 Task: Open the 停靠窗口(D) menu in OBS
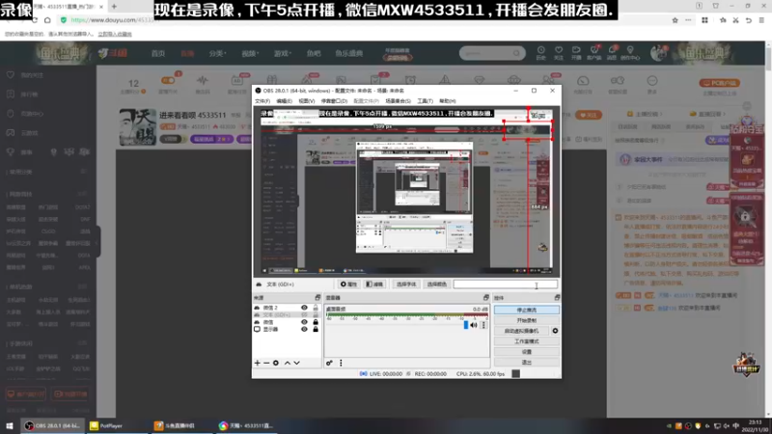tap(334, 101)
